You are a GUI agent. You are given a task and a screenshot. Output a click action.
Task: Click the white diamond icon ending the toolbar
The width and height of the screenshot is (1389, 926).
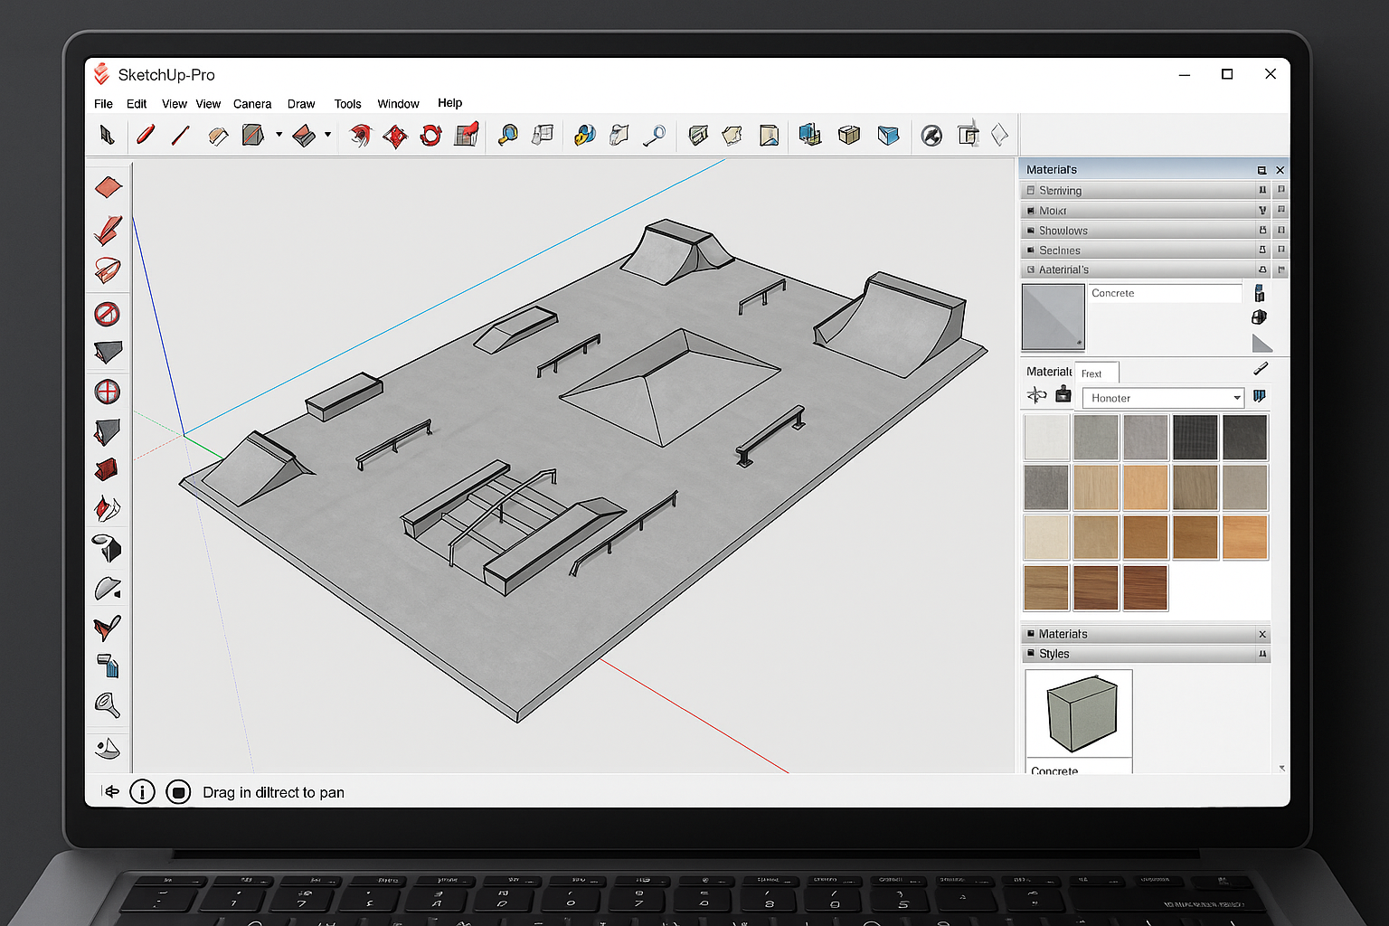pyautogui.click(x=999, y=135)
